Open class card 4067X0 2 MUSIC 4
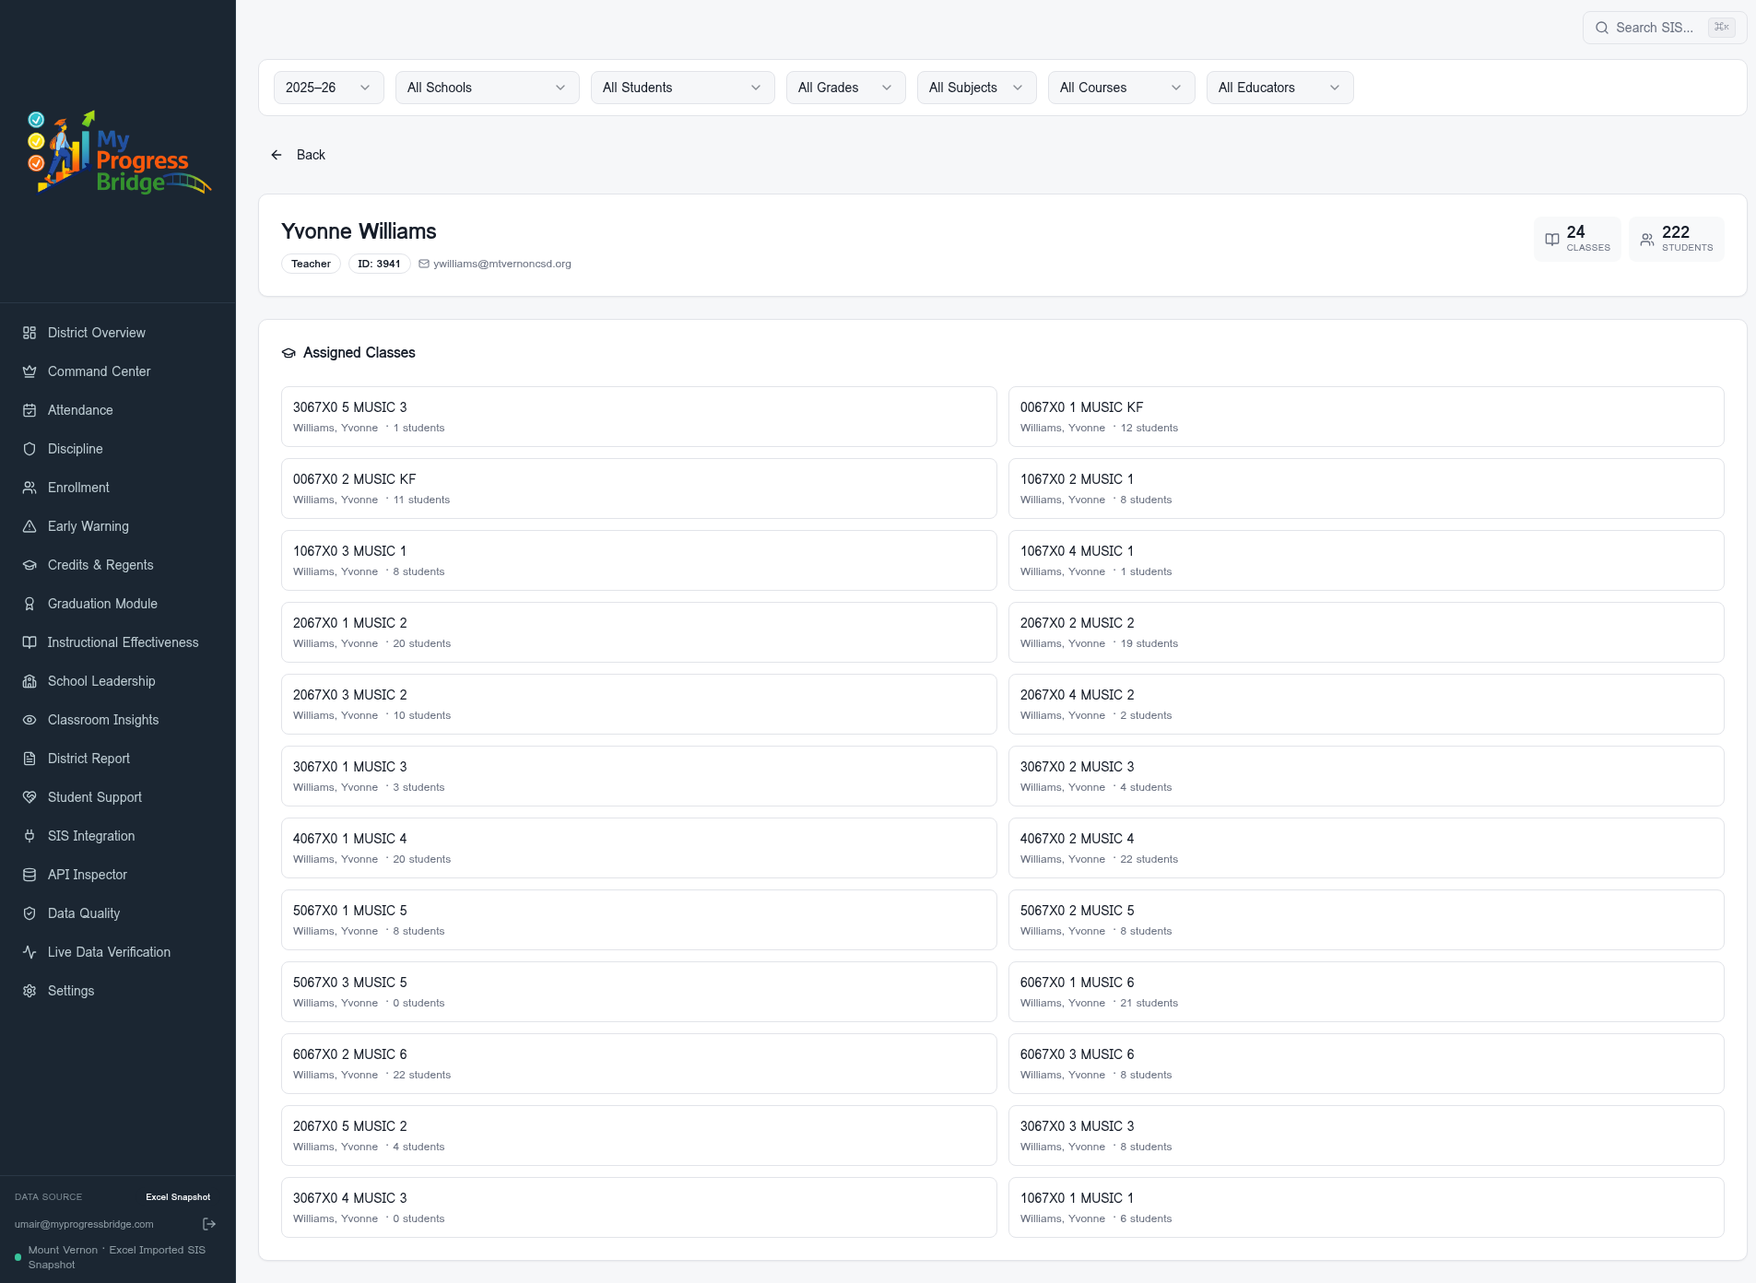Screen dimensions: 1756x1283 pyautogui.click(x=1366, y=848)
